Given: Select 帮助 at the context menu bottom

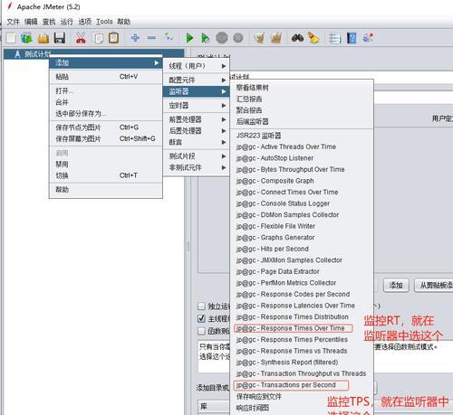Looking at the screenshot, I should point(106,190).
